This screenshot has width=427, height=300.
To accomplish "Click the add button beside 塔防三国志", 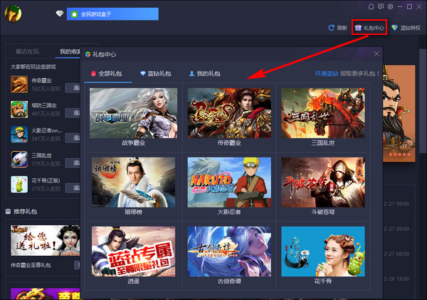I will (x=73, y=113).
